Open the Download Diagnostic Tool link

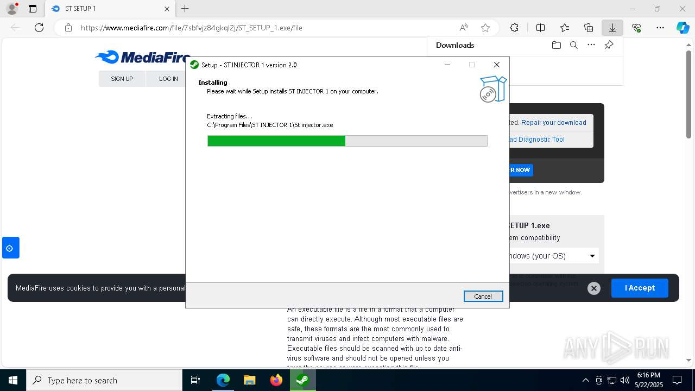[x=537, y=140]
